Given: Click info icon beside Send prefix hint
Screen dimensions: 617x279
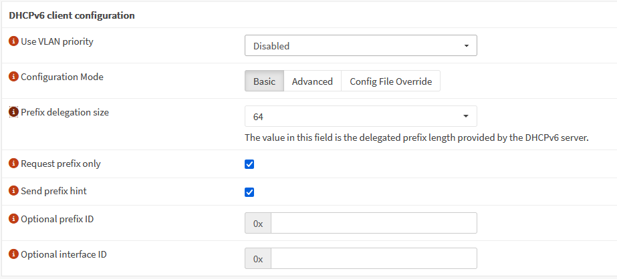Looking at the screenshot, I should click(13, 192).
